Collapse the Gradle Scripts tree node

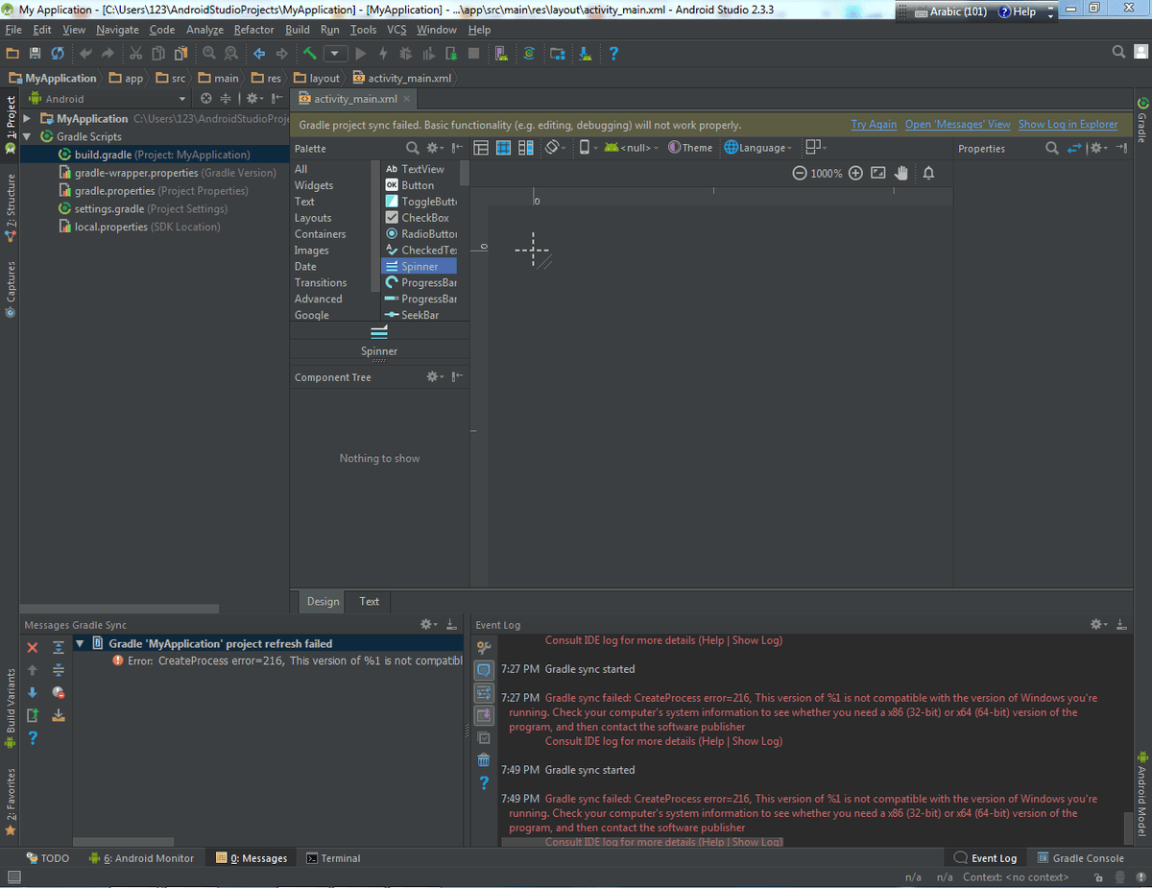(27, 136)
